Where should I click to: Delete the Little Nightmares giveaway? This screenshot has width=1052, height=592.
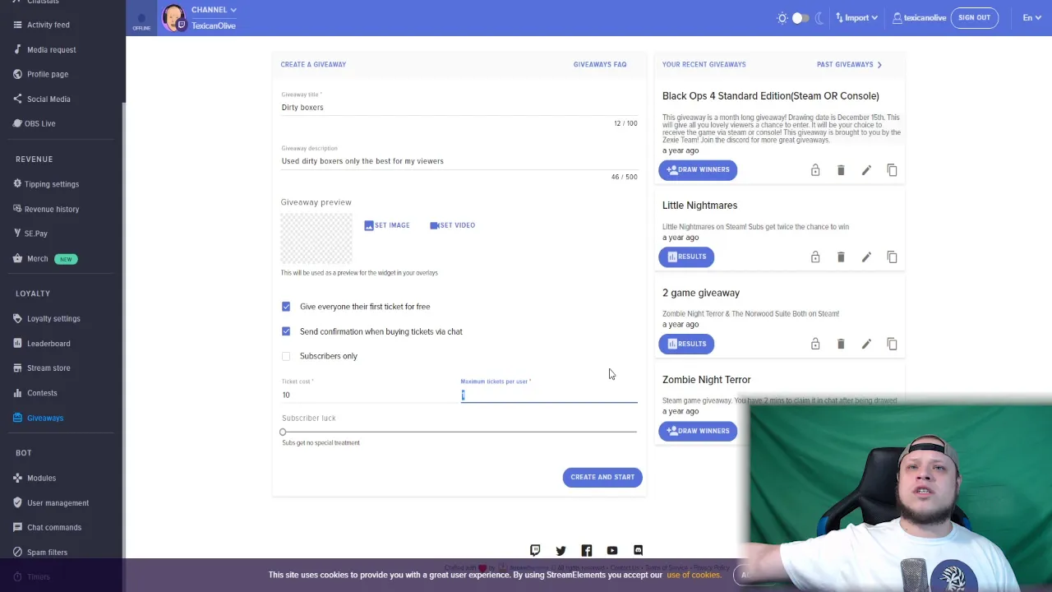841,257
